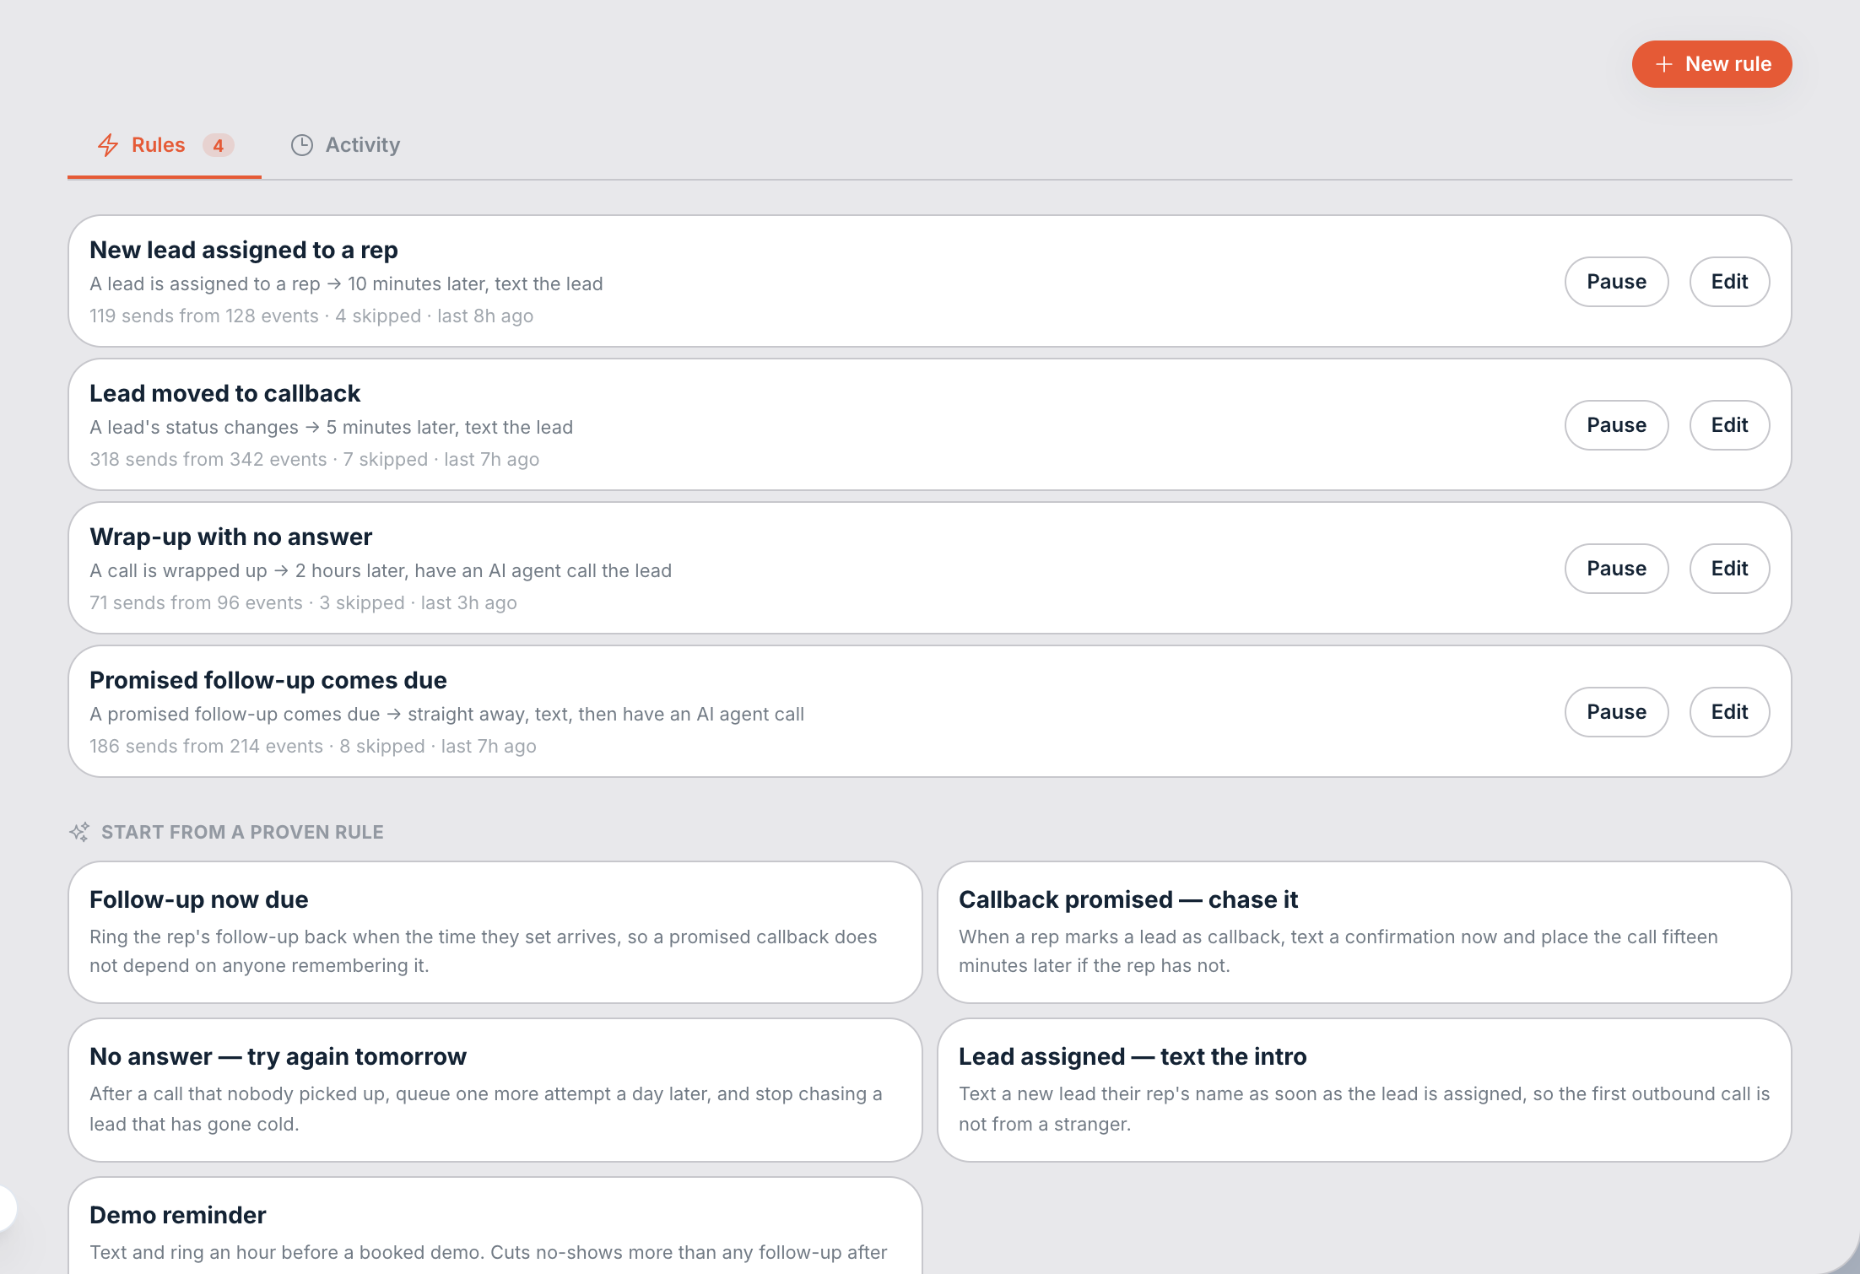1860x1274 pixels.
Task: Open the Demo reminder template card
Action: (495, 1226)
